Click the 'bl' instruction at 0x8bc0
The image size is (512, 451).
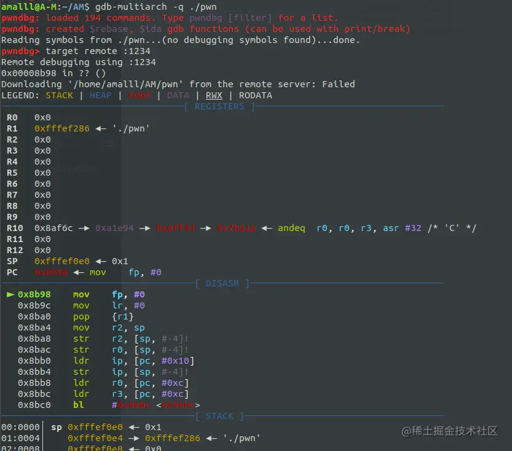click(x=79, y=405)
